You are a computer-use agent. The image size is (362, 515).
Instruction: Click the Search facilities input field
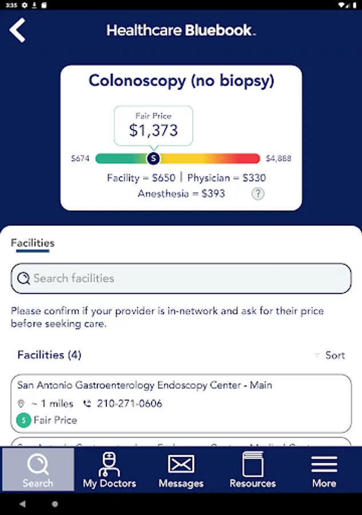(181, 278)
